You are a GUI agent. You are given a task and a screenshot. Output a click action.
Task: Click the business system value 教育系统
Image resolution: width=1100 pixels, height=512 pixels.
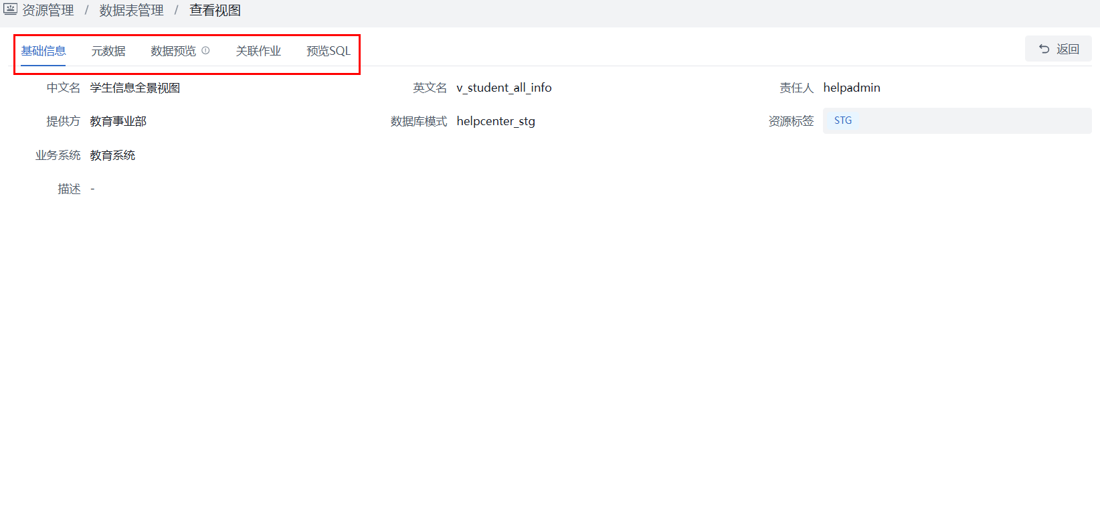click(112, 155)
